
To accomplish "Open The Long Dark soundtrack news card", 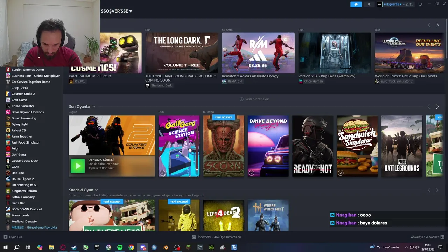I will click(x=182, y=53).
